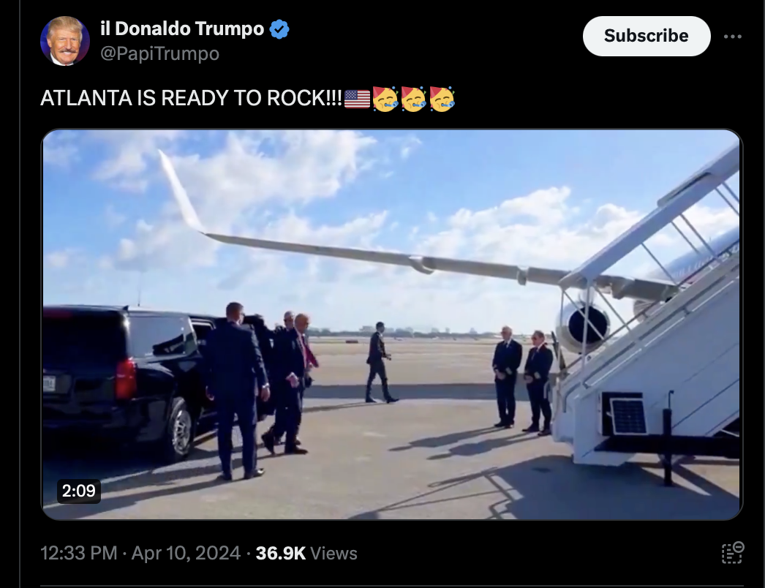
Task: Click the icon beside the views row
Action: click(x=732, y=553)
